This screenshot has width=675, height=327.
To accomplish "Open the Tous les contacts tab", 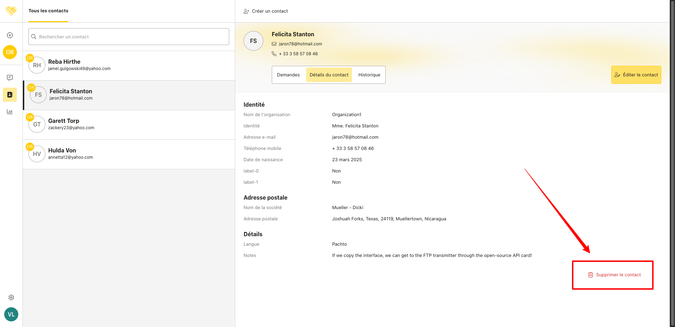I will [x=49, y=11].
